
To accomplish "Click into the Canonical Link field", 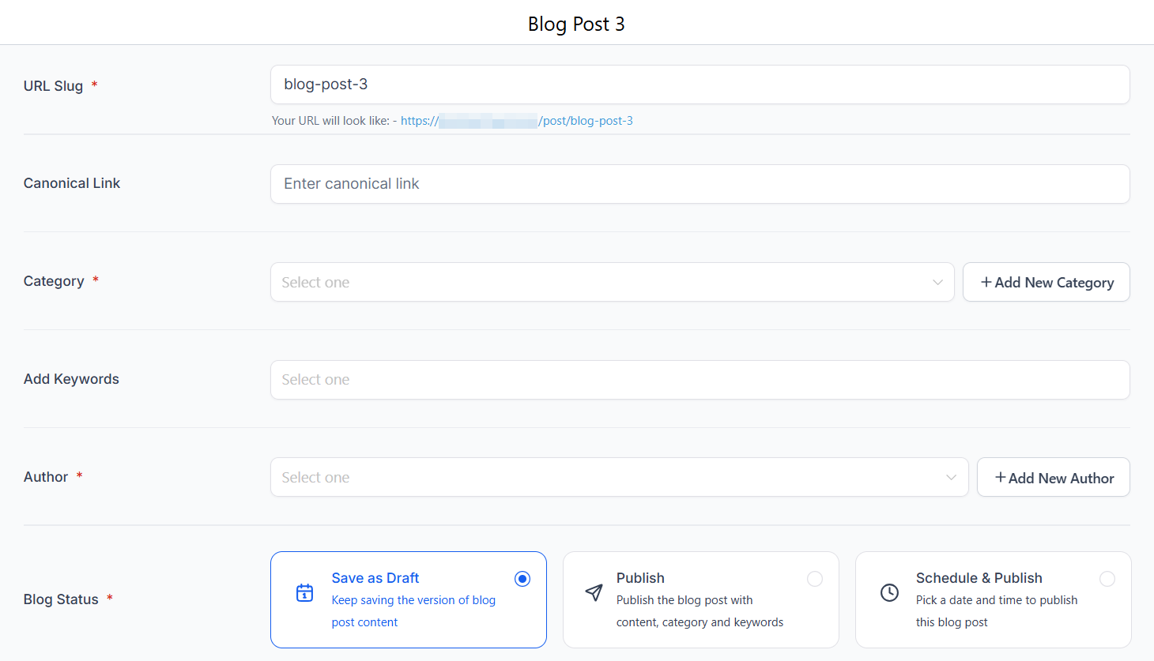I will [700, 184].
